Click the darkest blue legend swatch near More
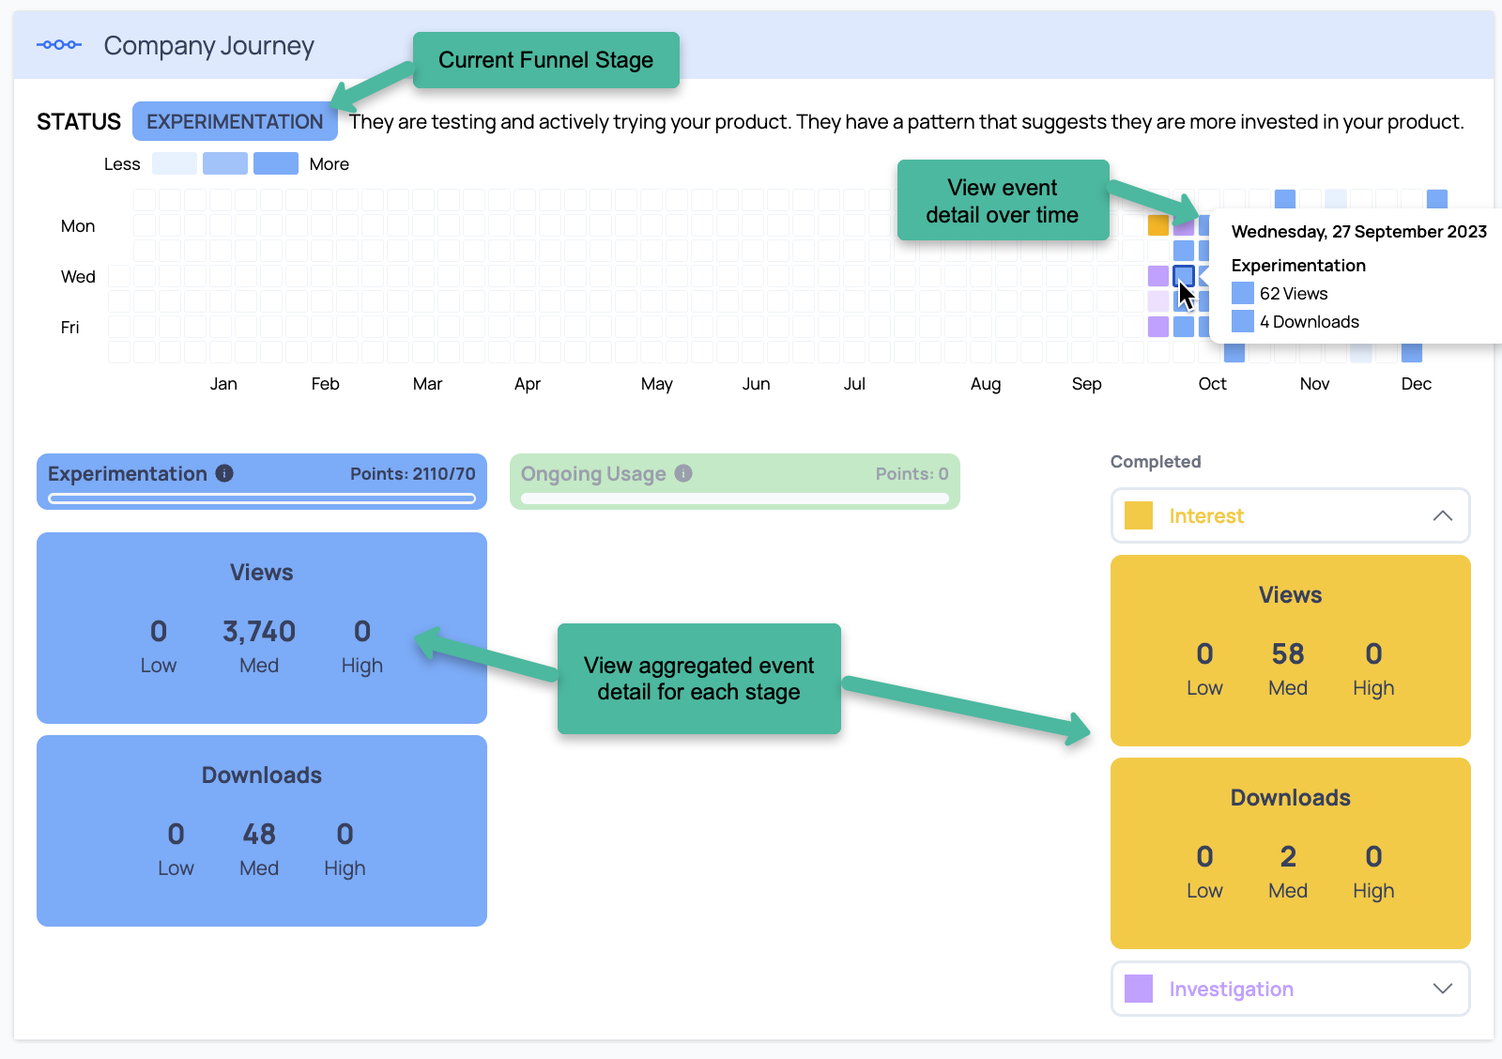The width and height of the screenshot is (1502, 1059). (x=275, y=163)
